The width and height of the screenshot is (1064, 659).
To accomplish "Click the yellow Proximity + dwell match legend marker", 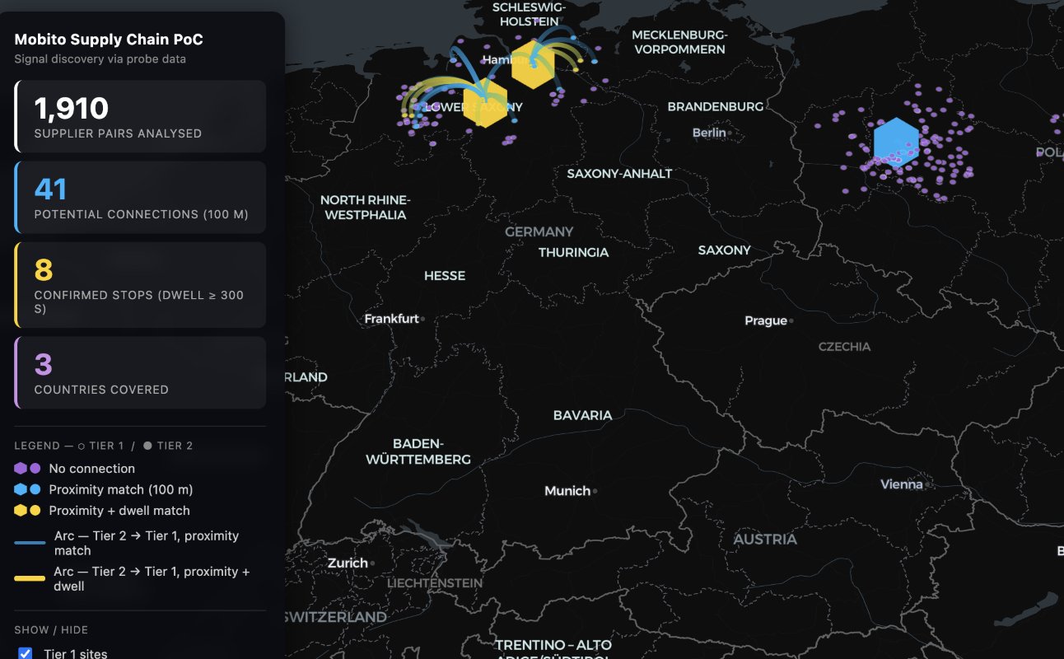I will click(27, 511).
